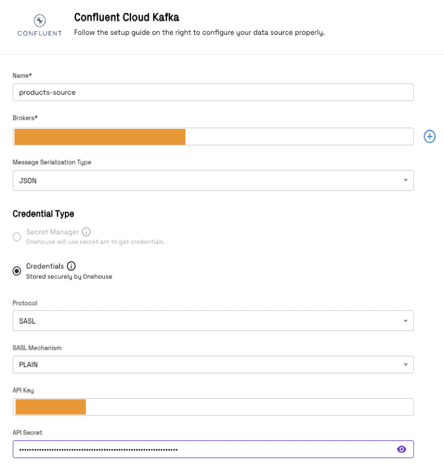This screenshot has height=472, width=444.
Task: Click the Credential Type section heading
Action: point(43,214)
